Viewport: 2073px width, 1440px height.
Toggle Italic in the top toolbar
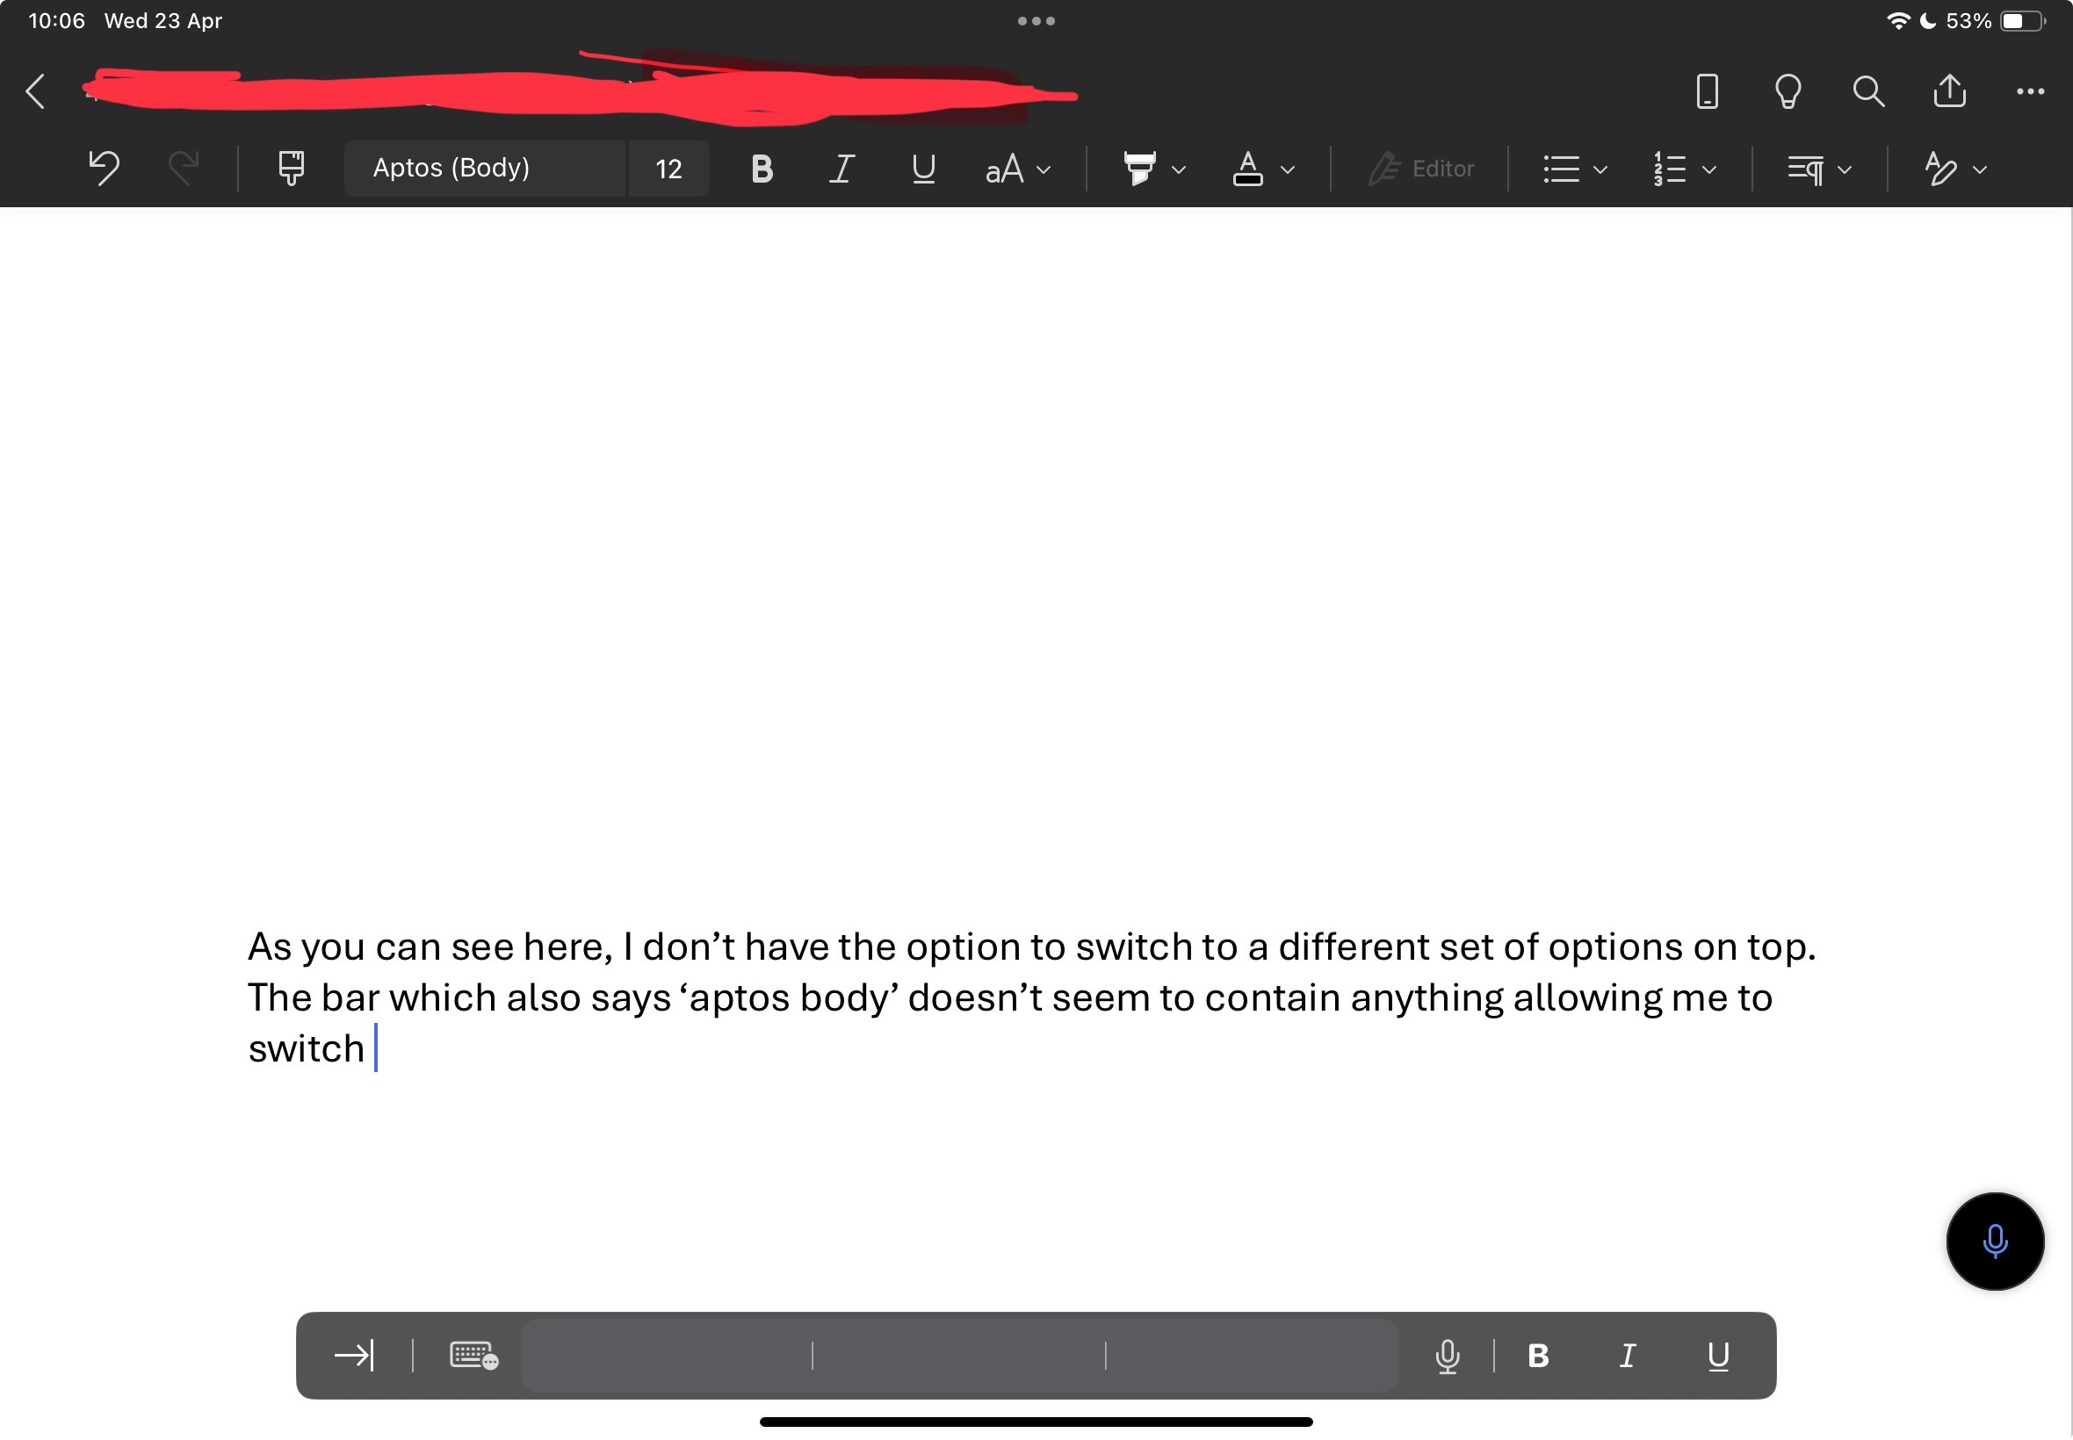point(841,169)
